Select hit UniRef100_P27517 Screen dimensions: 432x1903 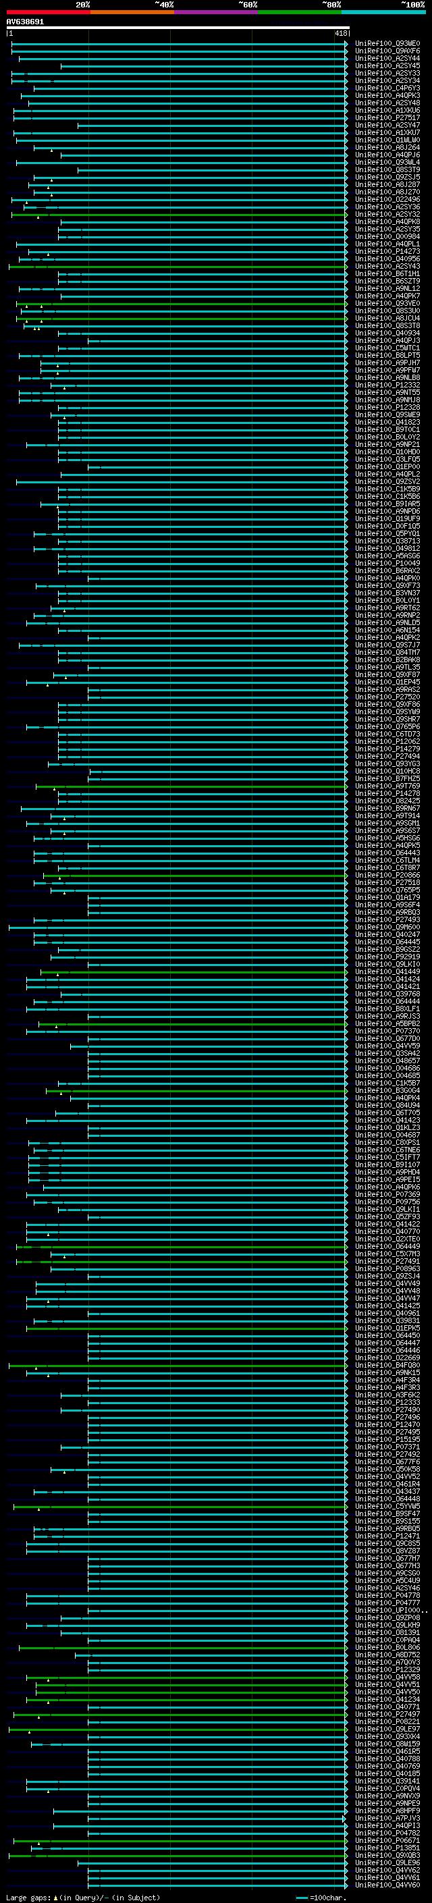pos(387,117)
